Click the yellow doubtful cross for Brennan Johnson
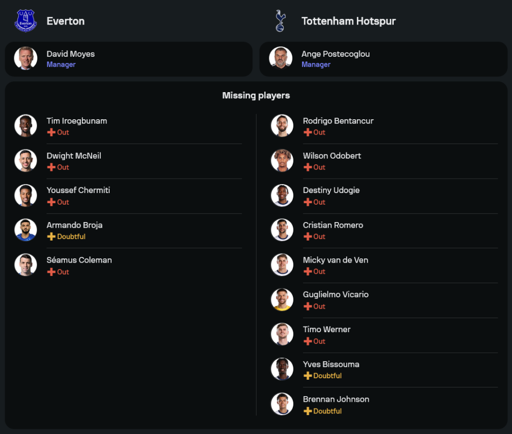 (x=308, y=411)
